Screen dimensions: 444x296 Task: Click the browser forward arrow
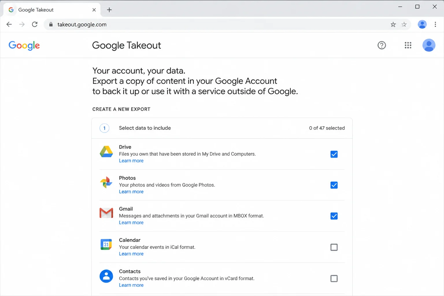[x=22, y=24]
